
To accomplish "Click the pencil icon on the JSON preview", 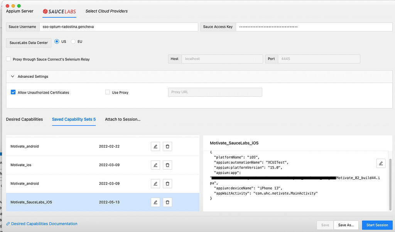I will click(x=381, y=163).
